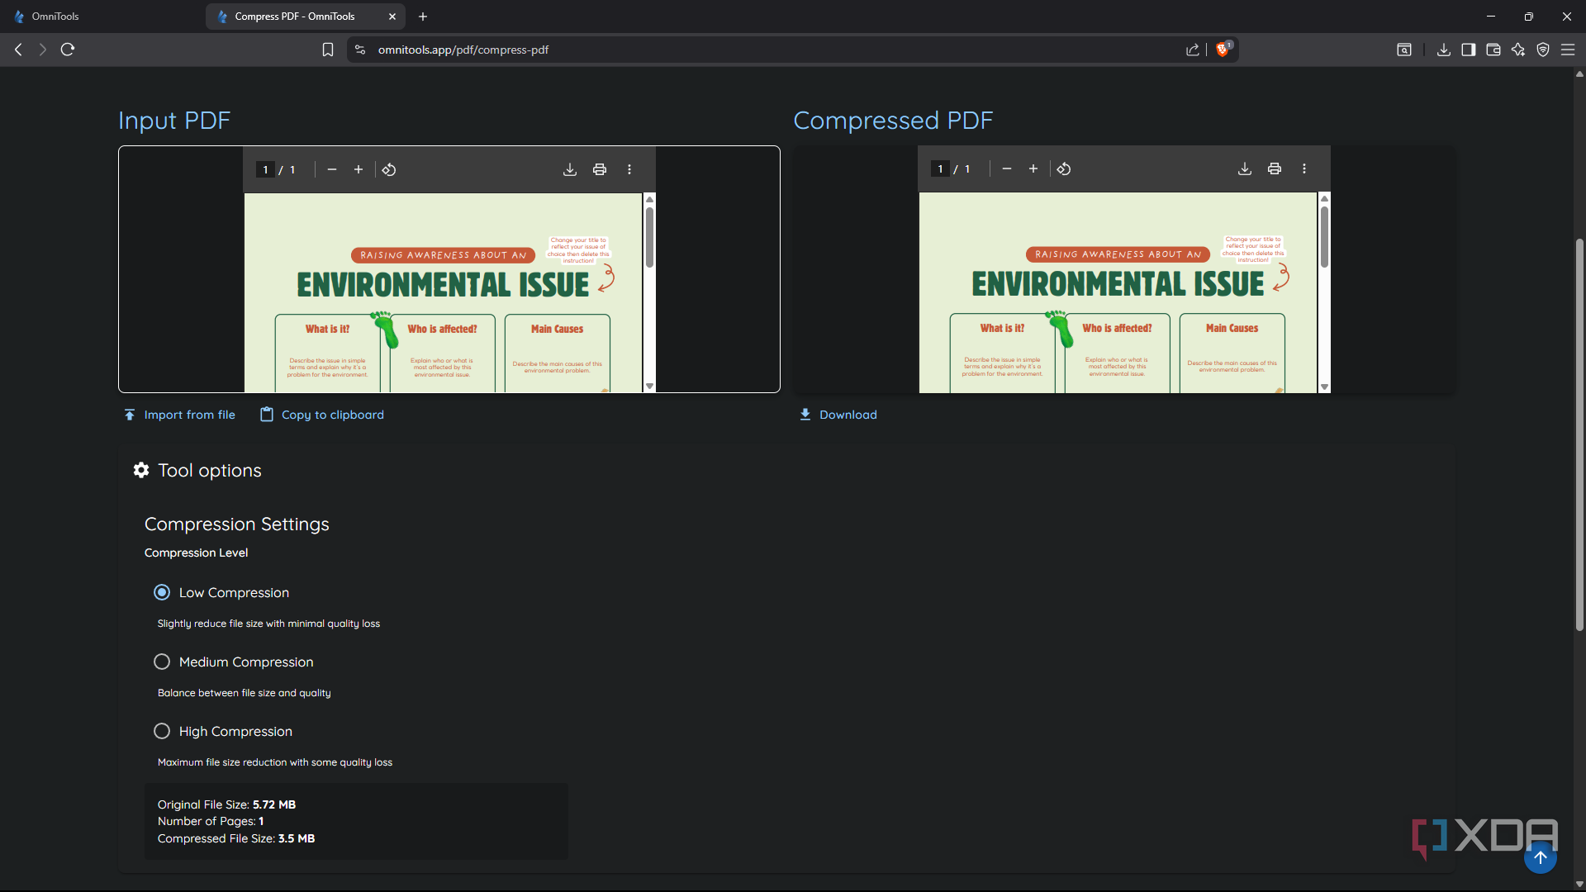Viewport: 1586px width, 892px height.
Task: Click the scroll-to-top arrow button
Action: click(x=1541, y=857)
